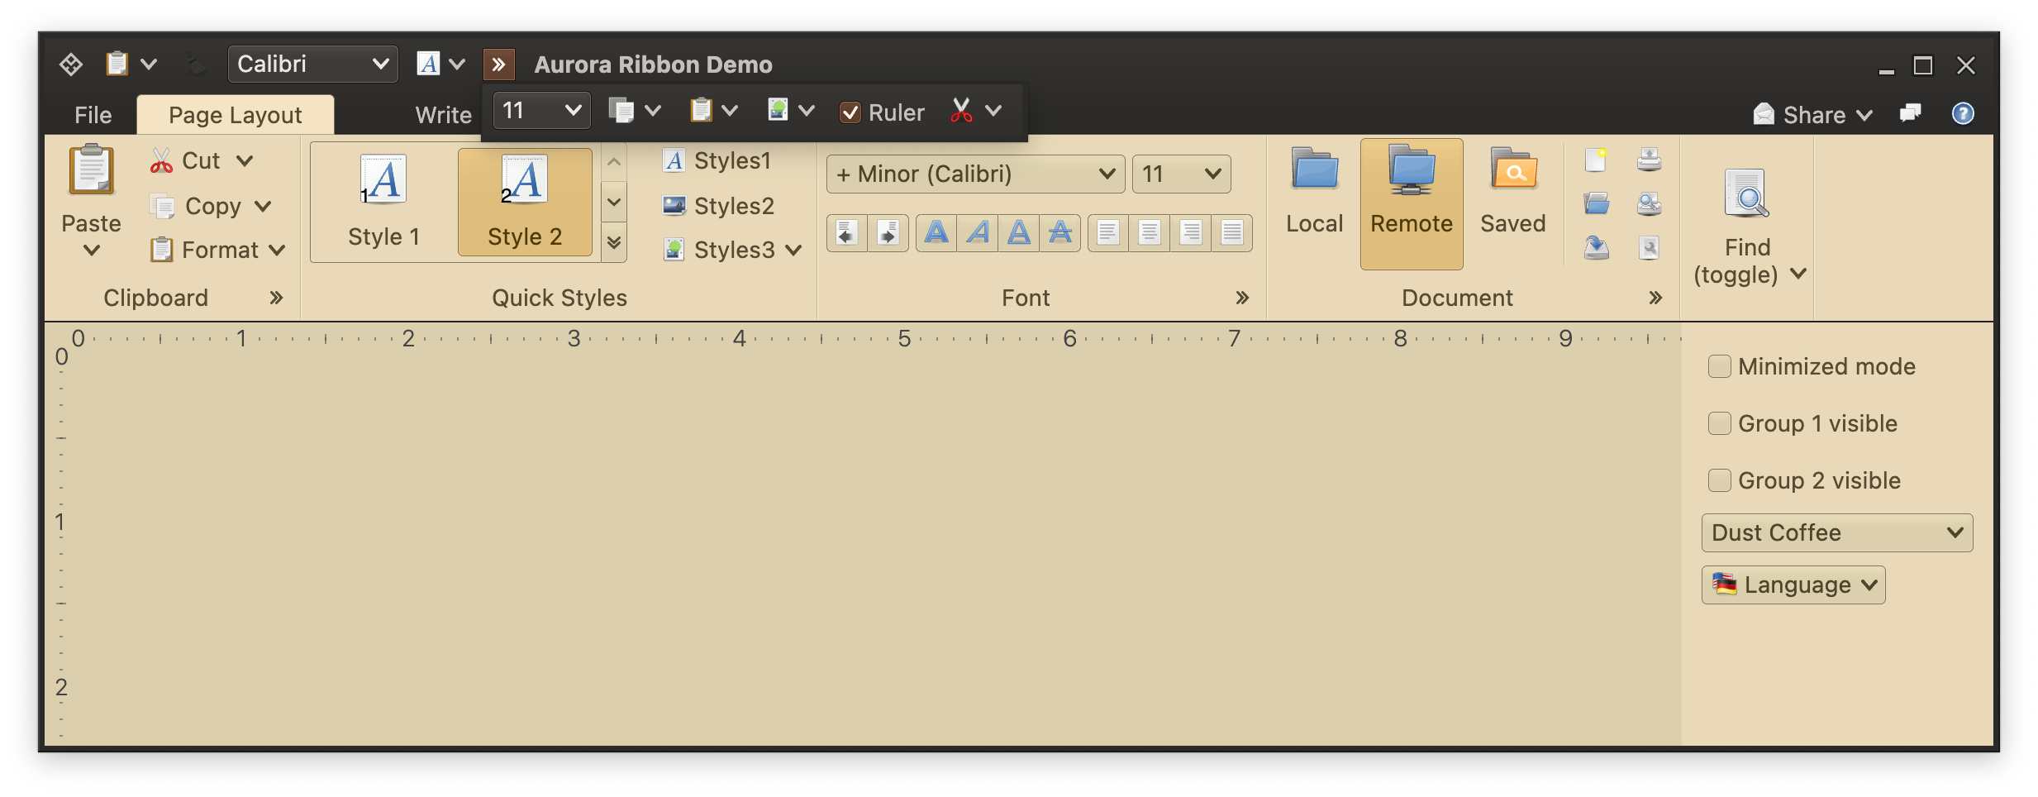The height and width of the screenshot is (797, 2038).
Task: Click the double-arrow taskbar overflow button
Action: (x=498, y=64)
